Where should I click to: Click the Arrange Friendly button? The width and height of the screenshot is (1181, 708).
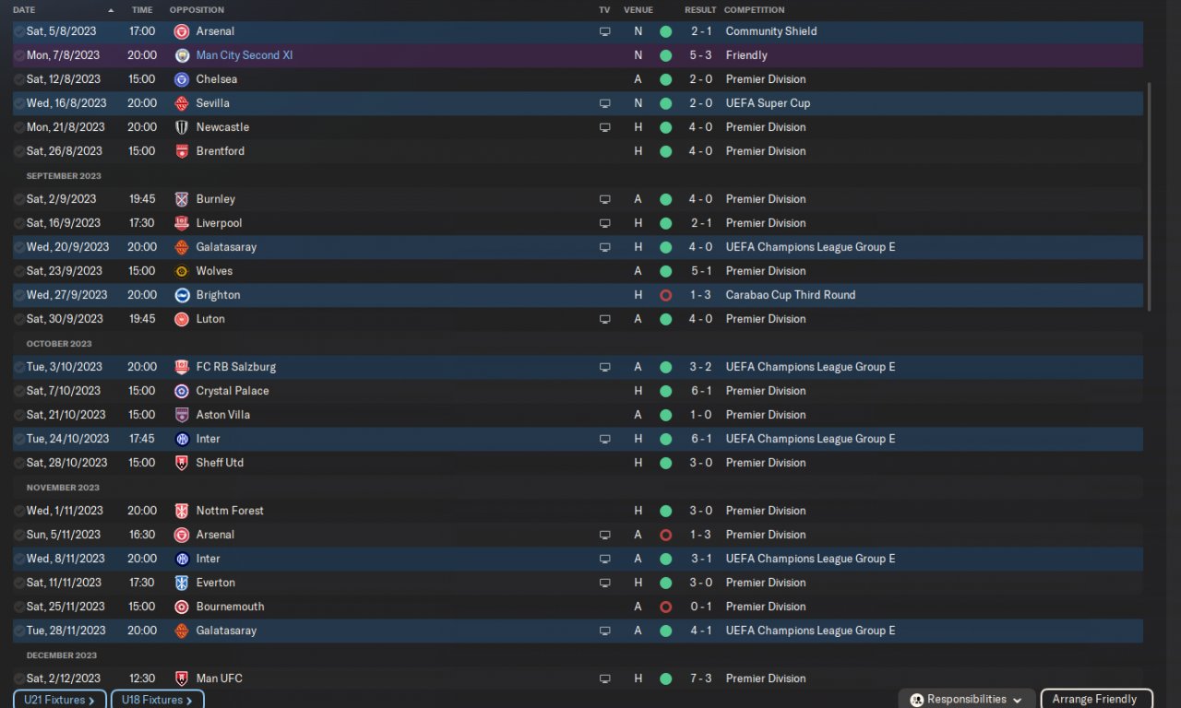point(1095,700)
